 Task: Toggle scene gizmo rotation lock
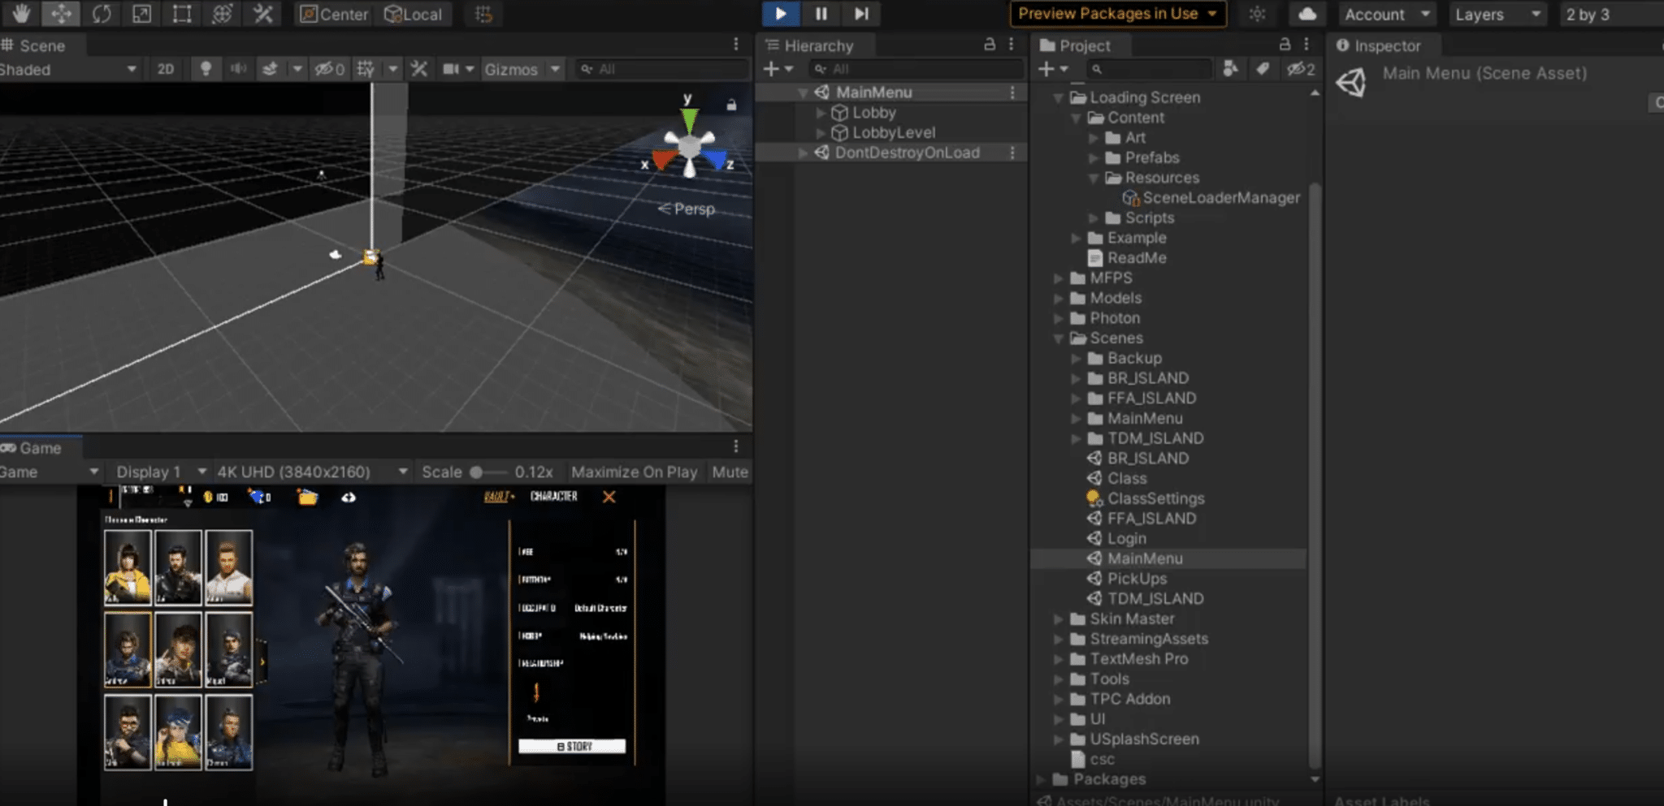[x=731, y=104]
